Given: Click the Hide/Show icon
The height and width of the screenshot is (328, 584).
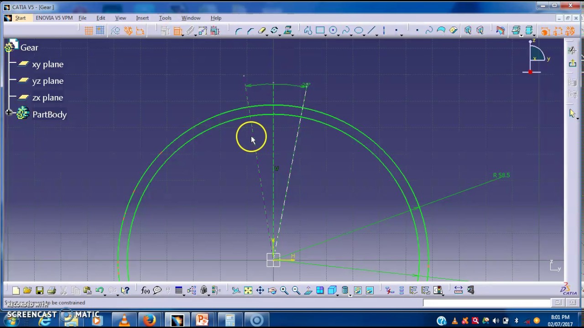Looking at the screenshot, I should pyautogui.click(x=357, y=290).
